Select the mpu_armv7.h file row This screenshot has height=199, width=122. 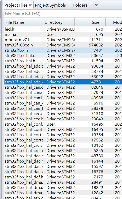[63, 40]
